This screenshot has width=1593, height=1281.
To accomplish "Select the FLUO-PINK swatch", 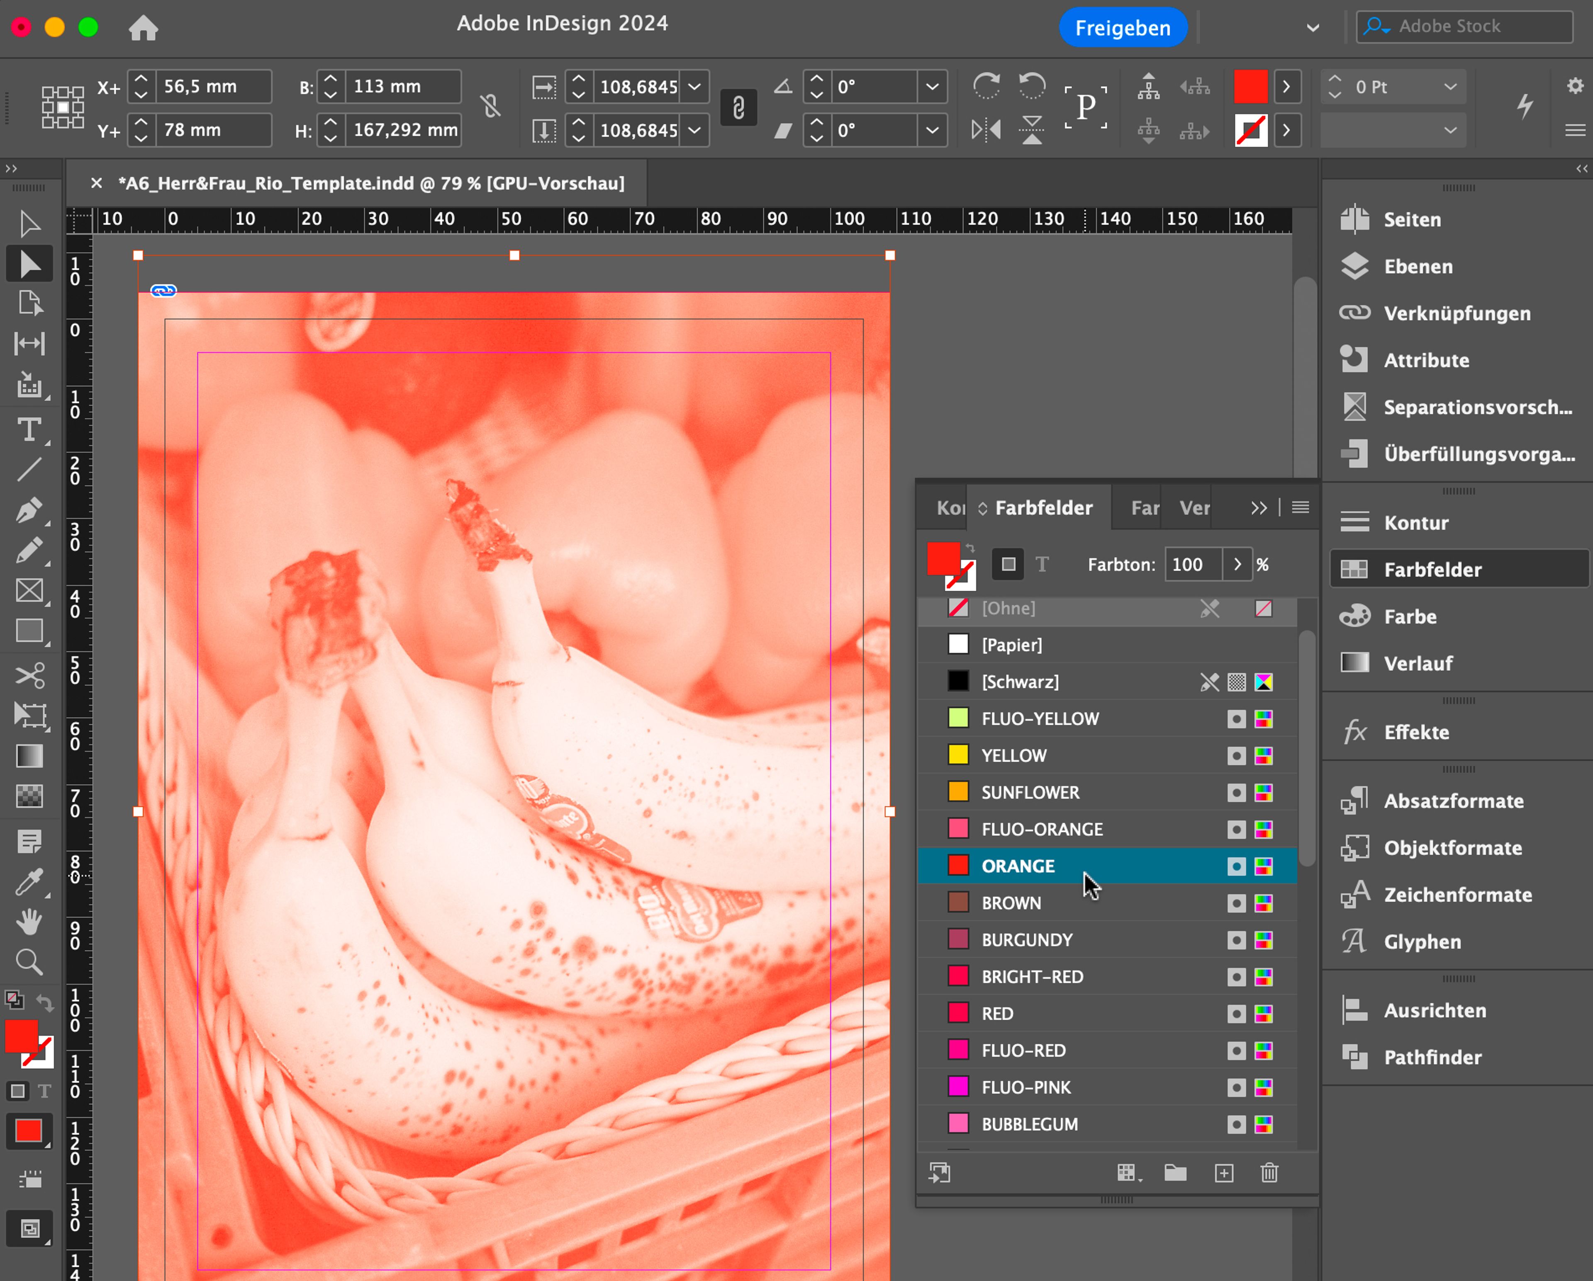I will 1025,1087.
